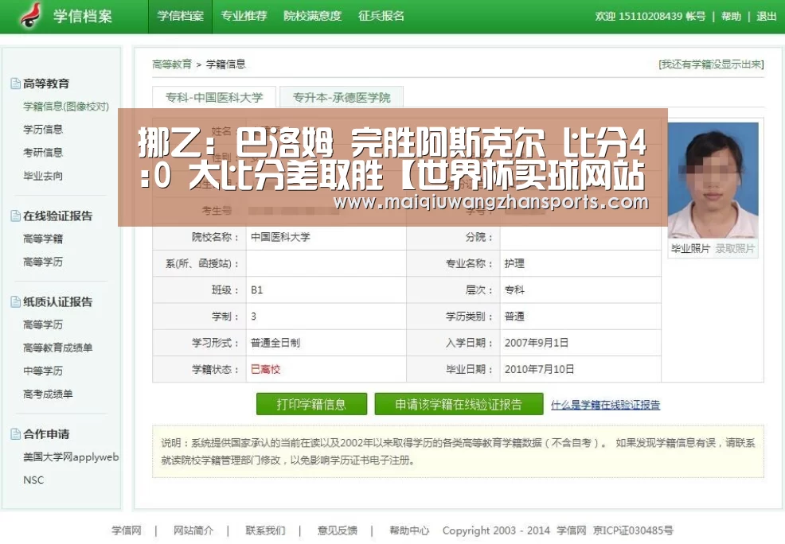Click the 在线验证报告 section document icon
This screenshot has height=544, width=785.
pyautogui.click(x=15, y=216)
